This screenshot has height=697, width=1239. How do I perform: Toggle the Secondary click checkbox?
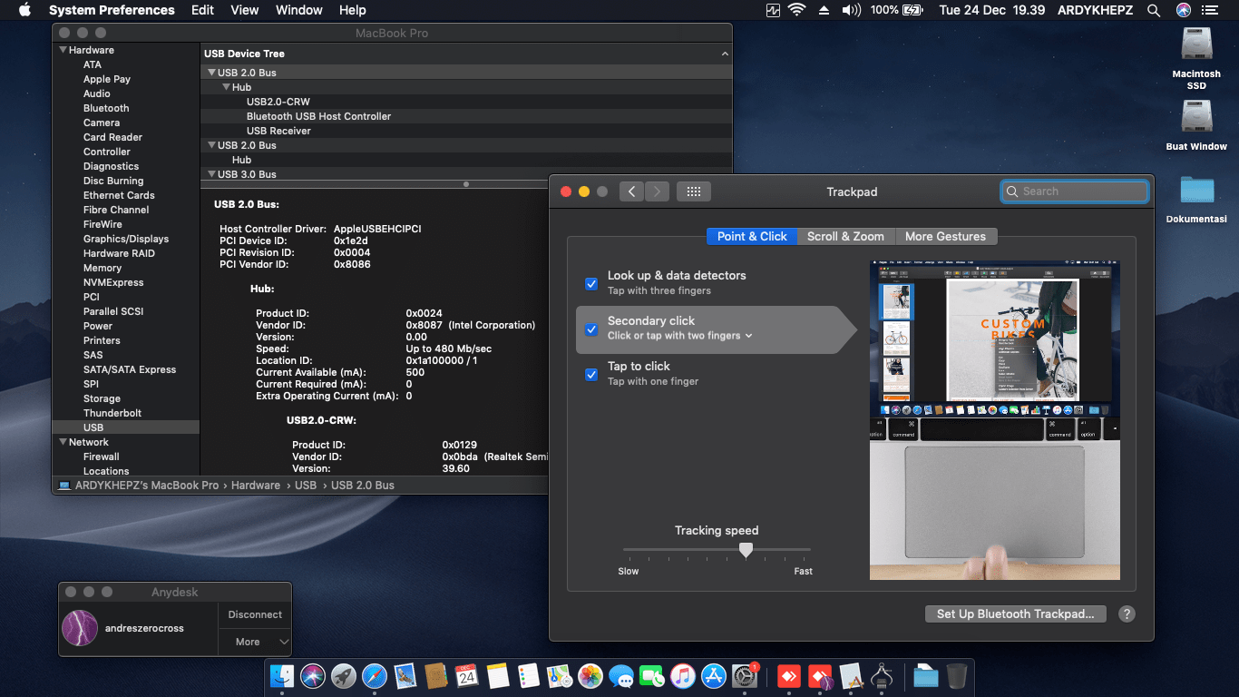click(591, 329)
